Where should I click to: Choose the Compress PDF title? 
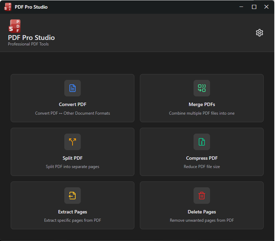click(202, 158)
